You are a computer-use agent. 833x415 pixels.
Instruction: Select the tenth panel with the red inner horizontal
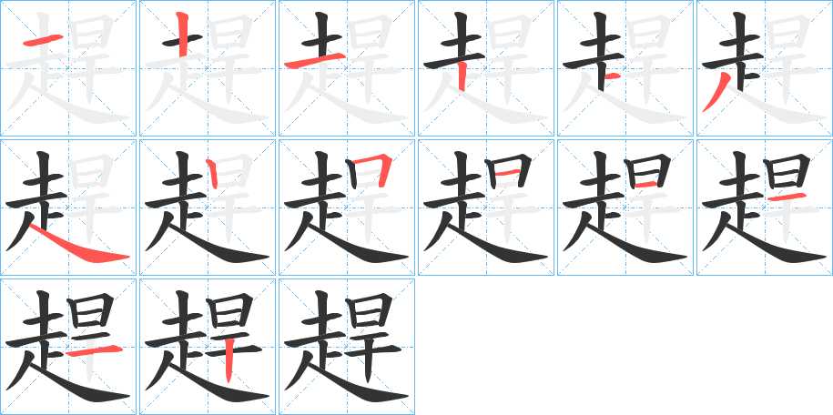click(486, 207)
